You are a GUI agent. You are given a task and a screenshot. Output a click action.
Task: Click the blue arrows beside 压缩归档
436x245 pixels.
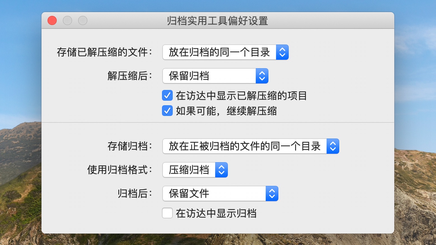(222, 170)
